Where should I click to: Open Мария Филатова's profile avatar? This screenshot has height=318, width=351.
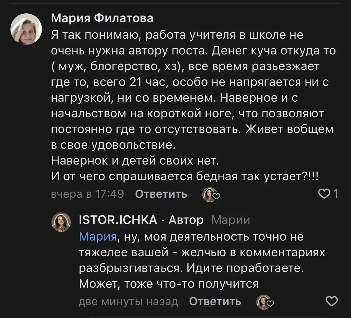(x=26, y=29)
